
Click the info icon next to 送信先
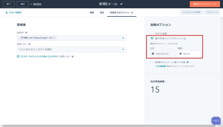coord(26,33)
